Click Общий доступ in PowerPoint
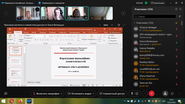The width and height of the screenshot is (185, 104). point(115,32)
